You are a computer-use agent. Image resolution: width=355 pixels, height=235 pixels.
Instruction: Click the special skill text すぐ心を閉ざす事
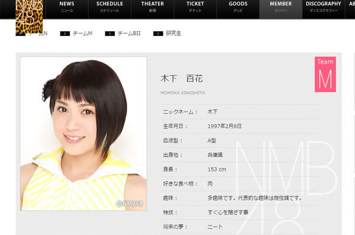coord(228,213)
